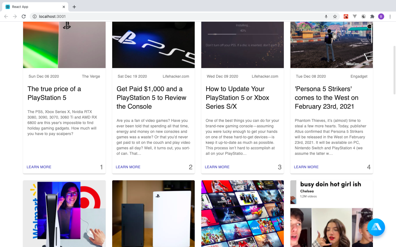Screen dimensions: 396x247
Task: Click Learn More on How to Update PlayStation card
Action: tap(217, 167)
